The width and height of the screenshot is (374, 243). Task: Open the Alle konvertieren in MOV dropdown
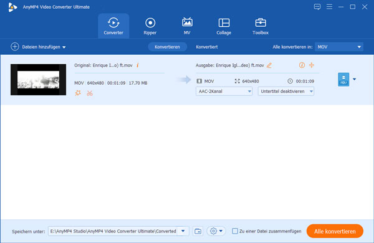point(339,47)
